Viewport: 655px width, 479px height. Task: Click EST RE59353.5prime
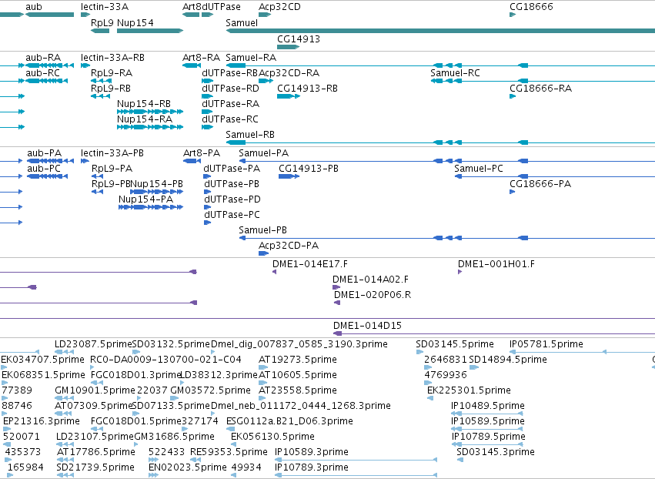pyautogui.click(x=229, y=452)
